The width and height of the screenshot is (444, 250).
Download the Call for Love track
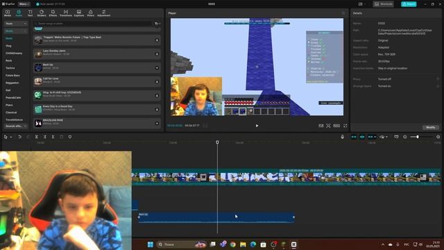point(157,82)
